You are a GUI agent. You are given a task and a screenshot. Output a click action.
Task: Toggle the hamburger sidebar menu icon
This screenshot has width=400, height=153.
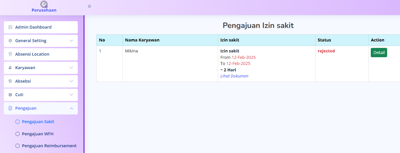(89, 6)
